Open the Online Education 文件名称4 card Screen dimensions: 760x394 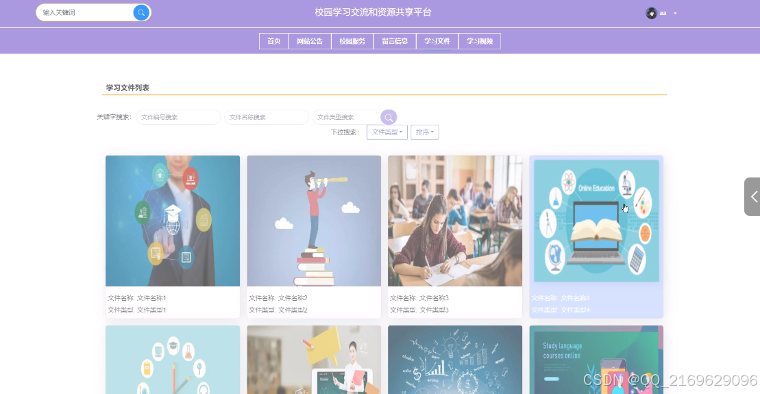(x=596, y=236)
